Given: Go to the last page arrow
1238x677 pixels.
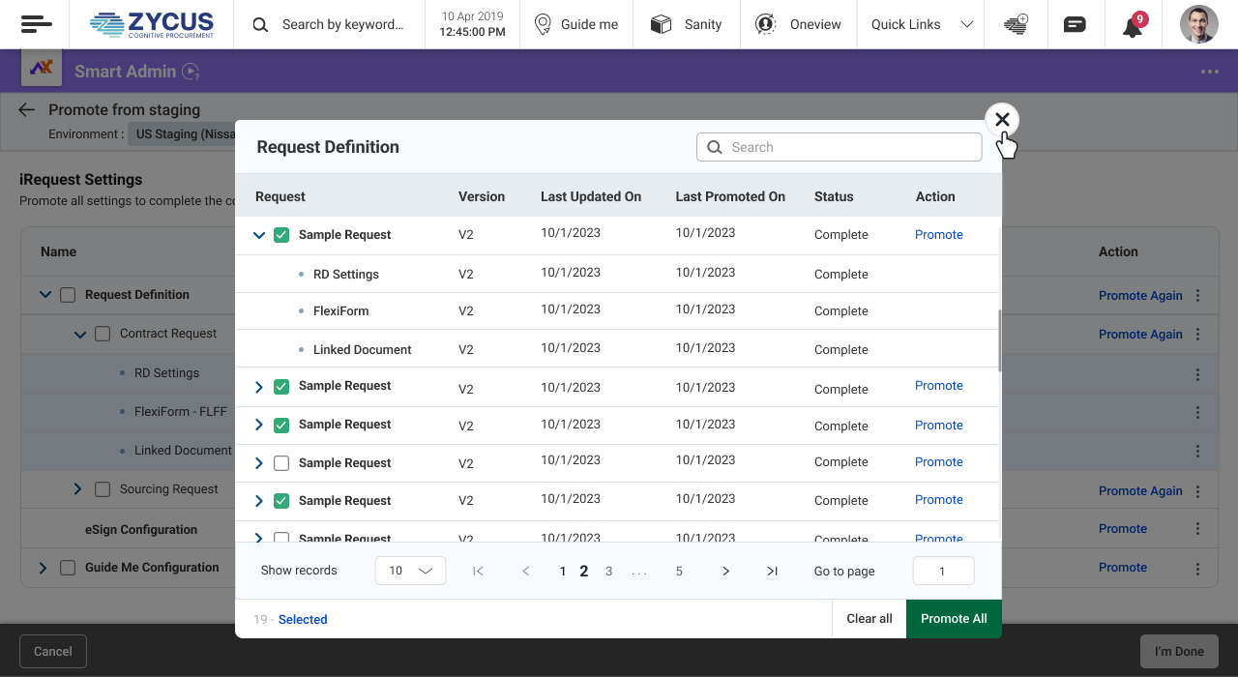Looking at the screenshot, I should tap(772, 571).
